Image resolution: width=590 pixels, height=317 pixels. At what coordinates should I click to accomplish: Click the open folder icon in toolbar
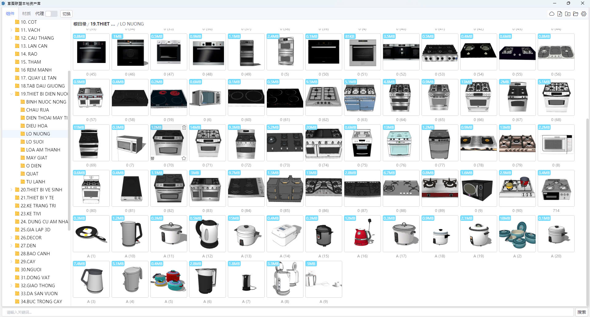point(576,14)
